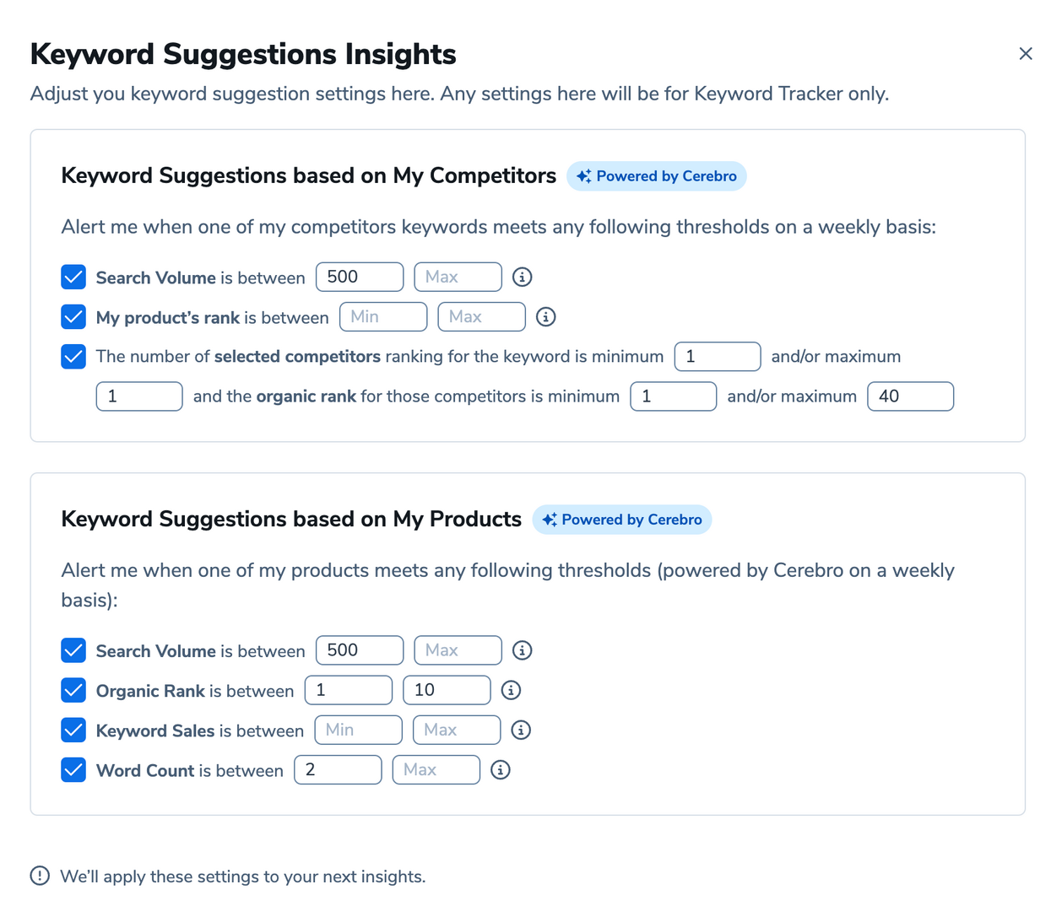Click Organic Rank max field showing 10
The height and width of the screenshot is (911, 1062).
pos(447,690)
